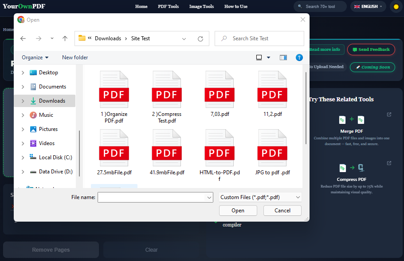Select the JPG to pdf .pdf file
404x261 pixels.
point(272,152)
